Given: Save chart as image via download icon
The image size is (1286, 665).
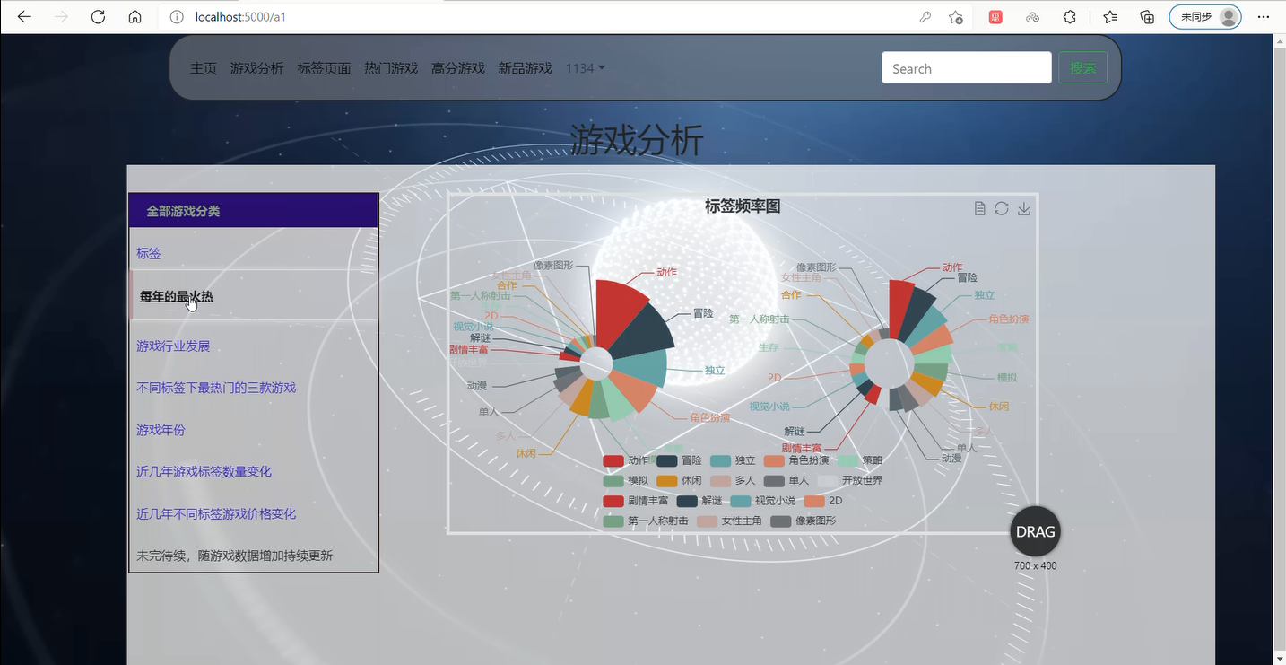Looking at the screenshot, I should point(1024,208).
